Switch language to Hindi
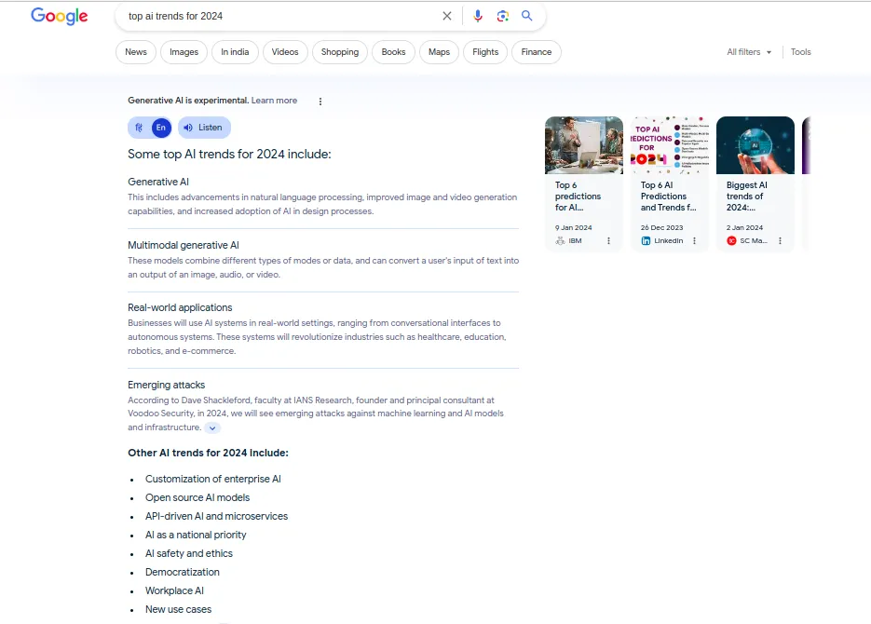Screen dimensions: 871x624 pyautogui.click(x=139, y=128)
